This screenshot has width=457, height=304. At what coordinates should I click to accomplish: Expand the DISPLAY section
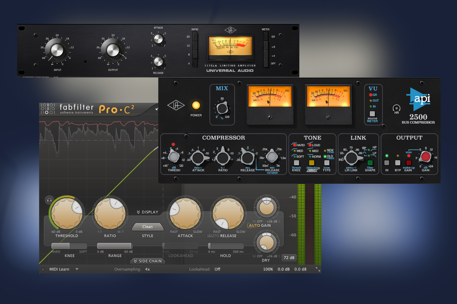pyautogui.click(x=148, y=212)
